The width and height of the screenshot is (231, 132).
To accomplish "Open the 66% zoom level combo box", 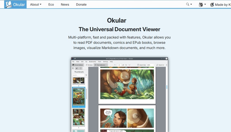I will (x=151, y=65).
